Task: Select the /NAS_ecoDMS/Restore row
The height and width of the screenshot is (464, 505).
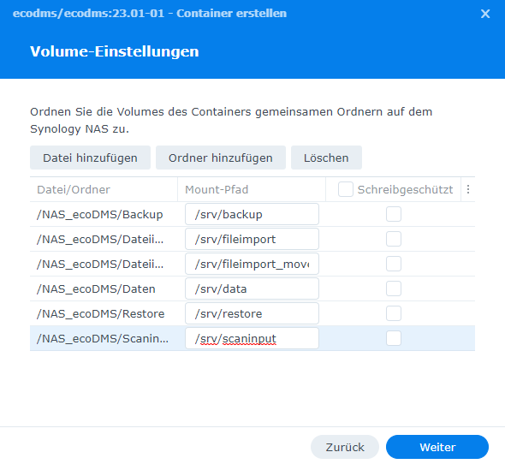Action: (x=253, y=313)
